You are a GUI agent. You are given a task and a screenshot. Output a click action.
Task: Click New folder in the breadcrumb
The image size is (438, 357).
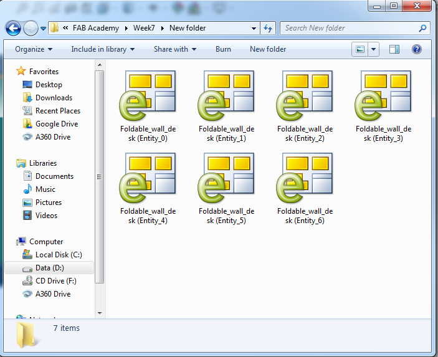click(188, 28)
